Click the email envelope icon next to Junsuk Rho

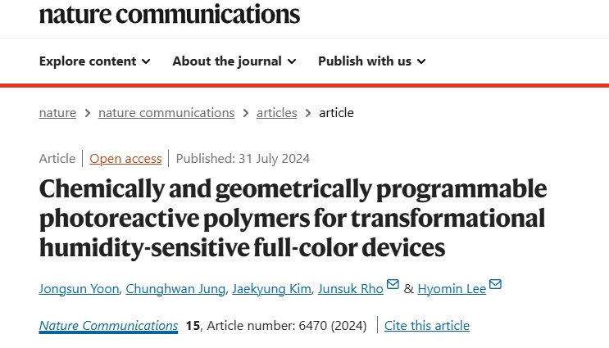coord(393,284)
